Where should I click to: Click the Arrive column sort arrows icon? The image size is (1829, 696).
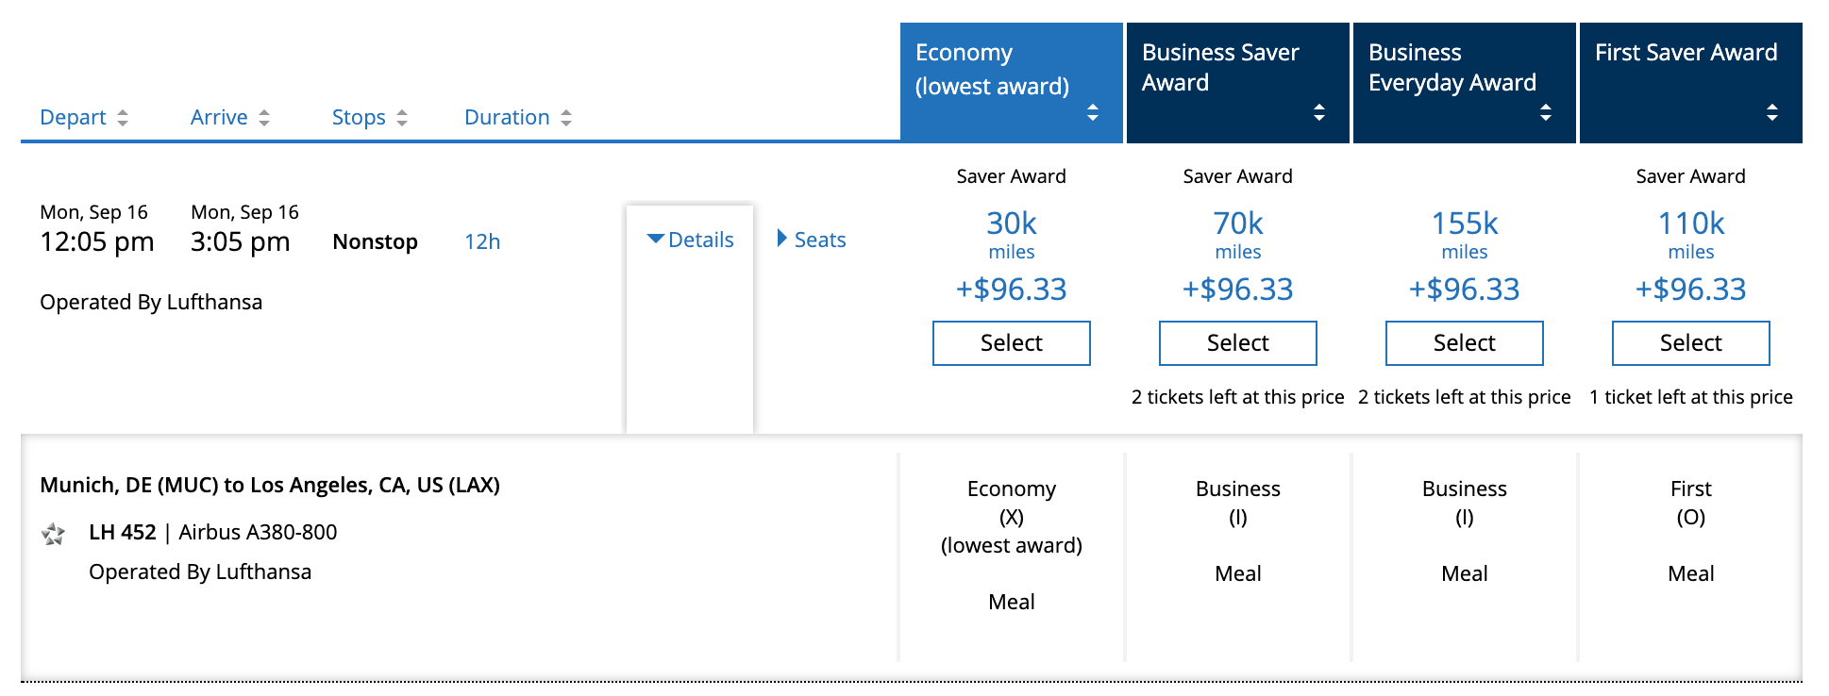point(264,118)
